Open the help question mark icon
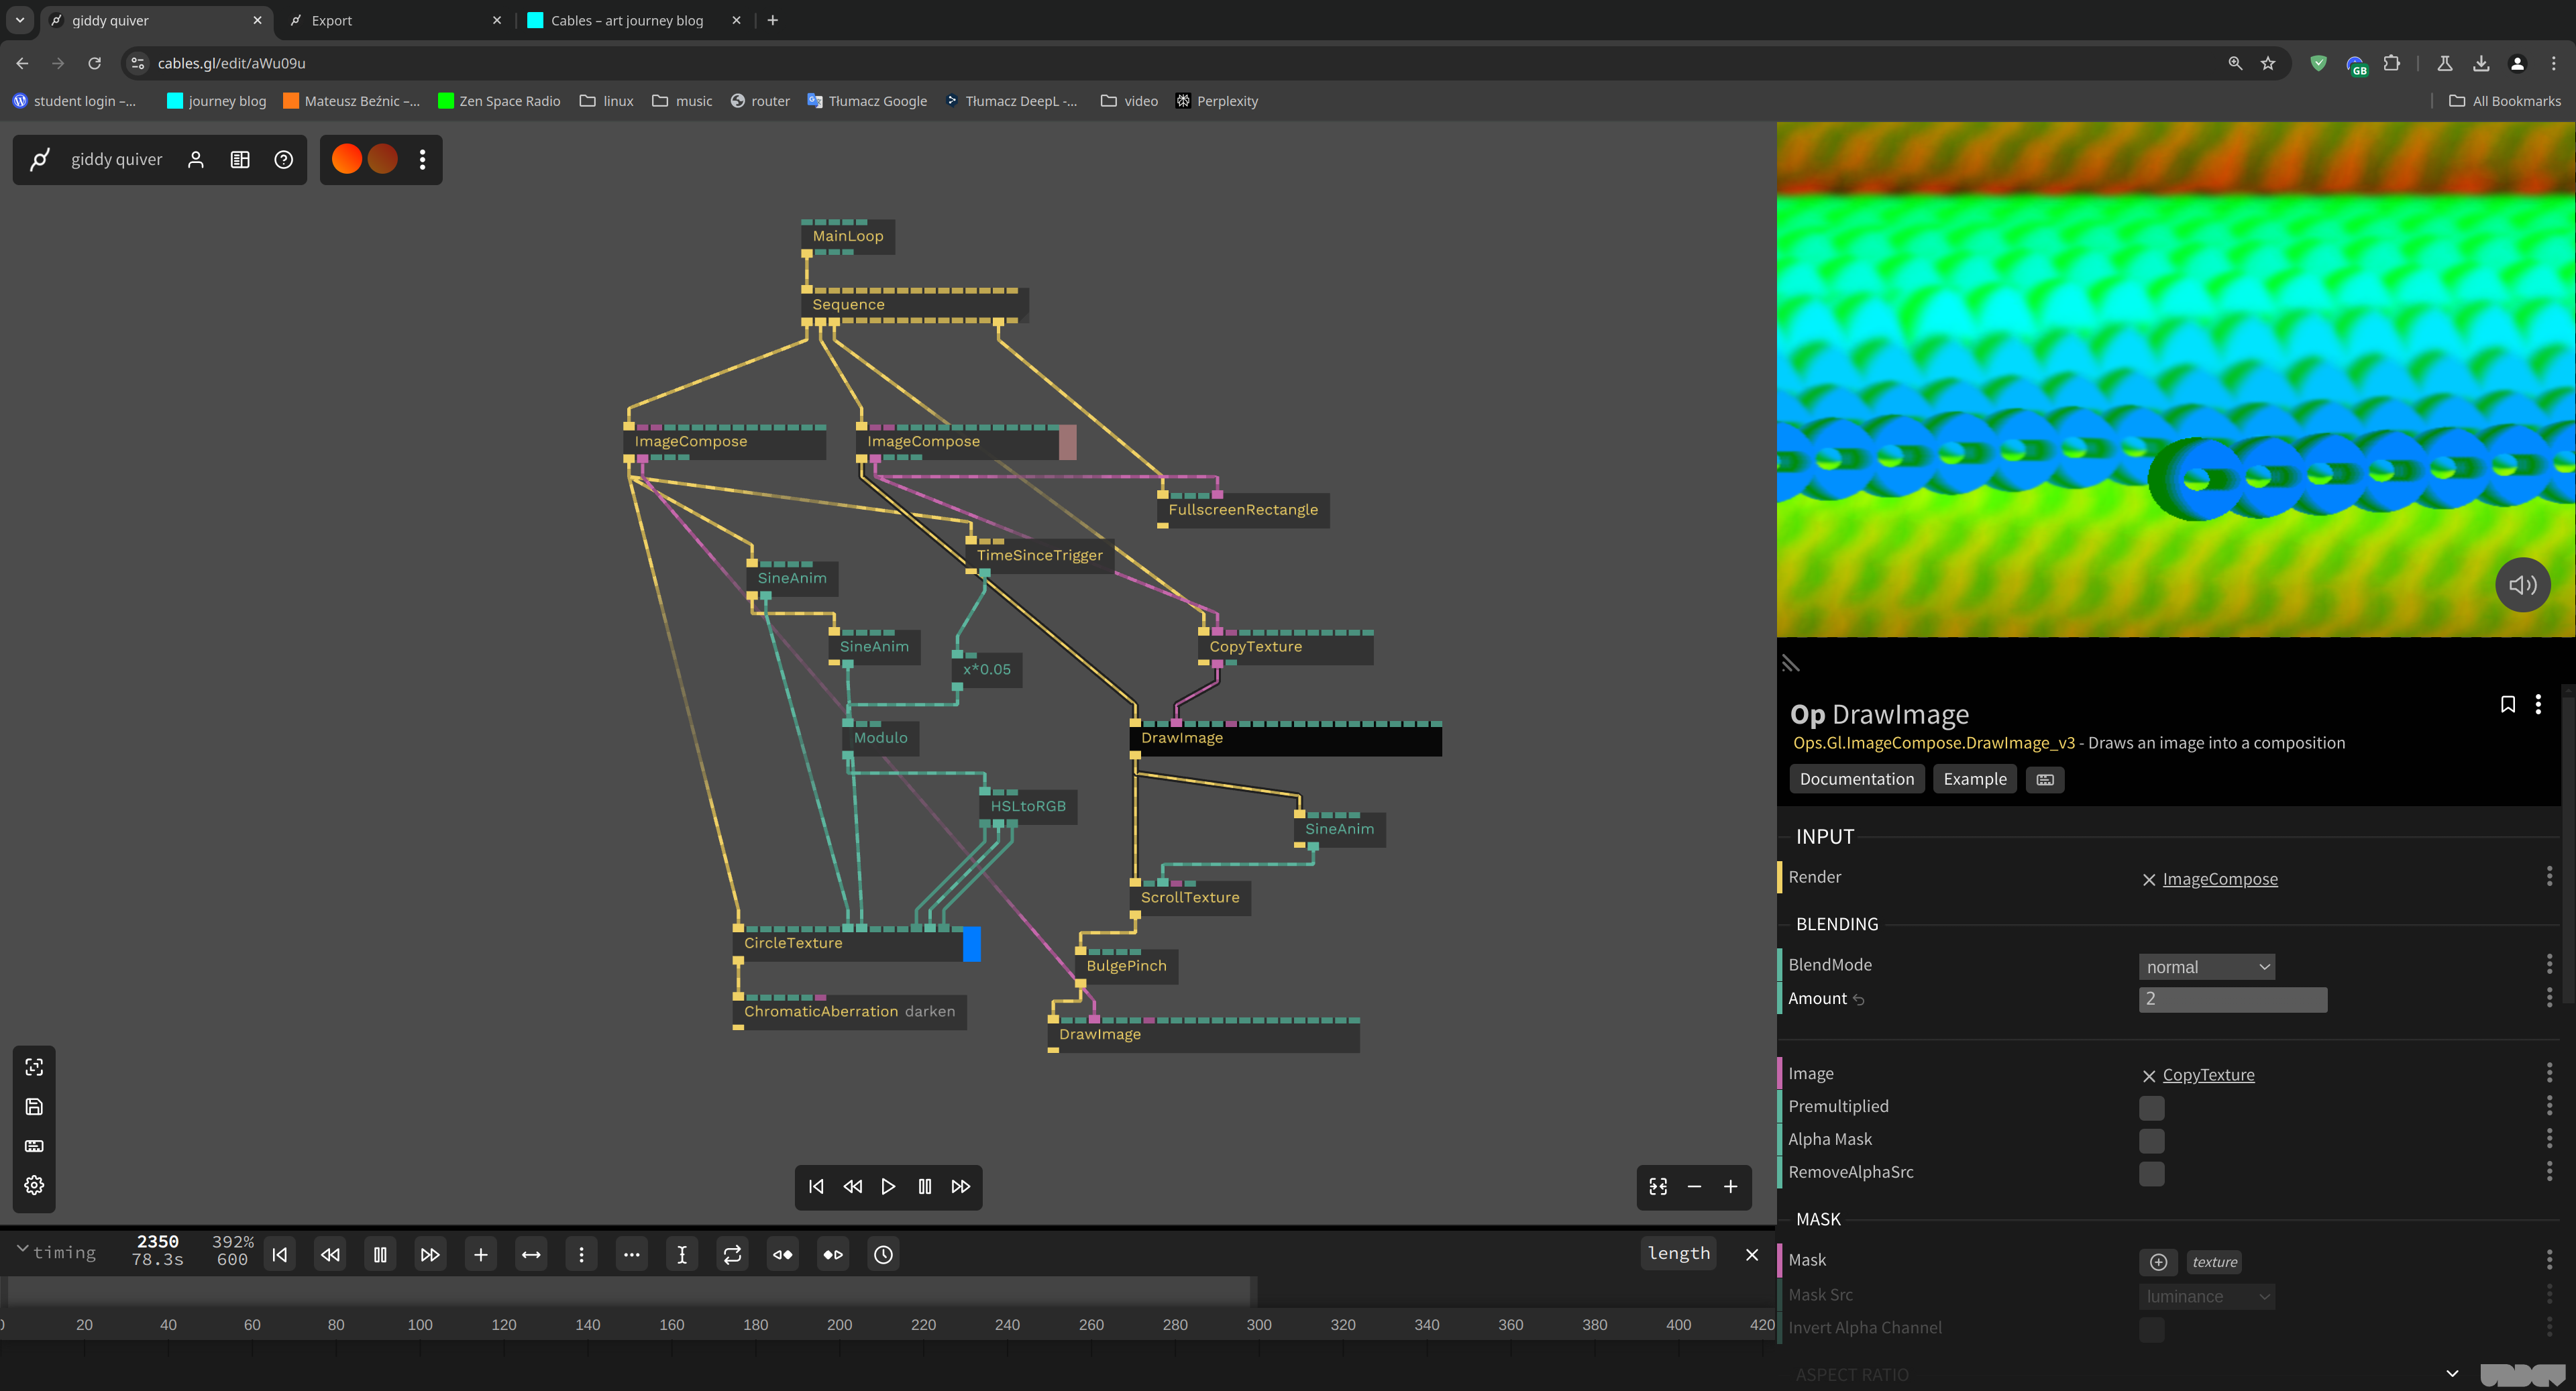The image size is (2576, 1391). point(284,160)
